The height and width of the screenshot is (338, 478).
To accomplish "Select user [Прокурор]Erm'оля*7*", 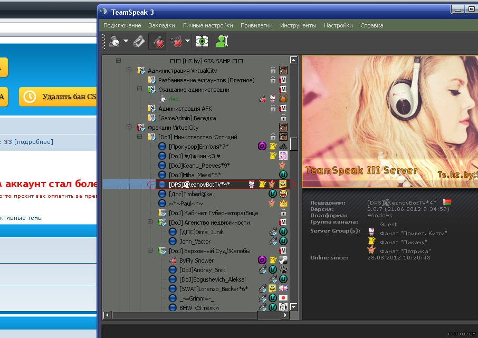I will coord(199,147).
